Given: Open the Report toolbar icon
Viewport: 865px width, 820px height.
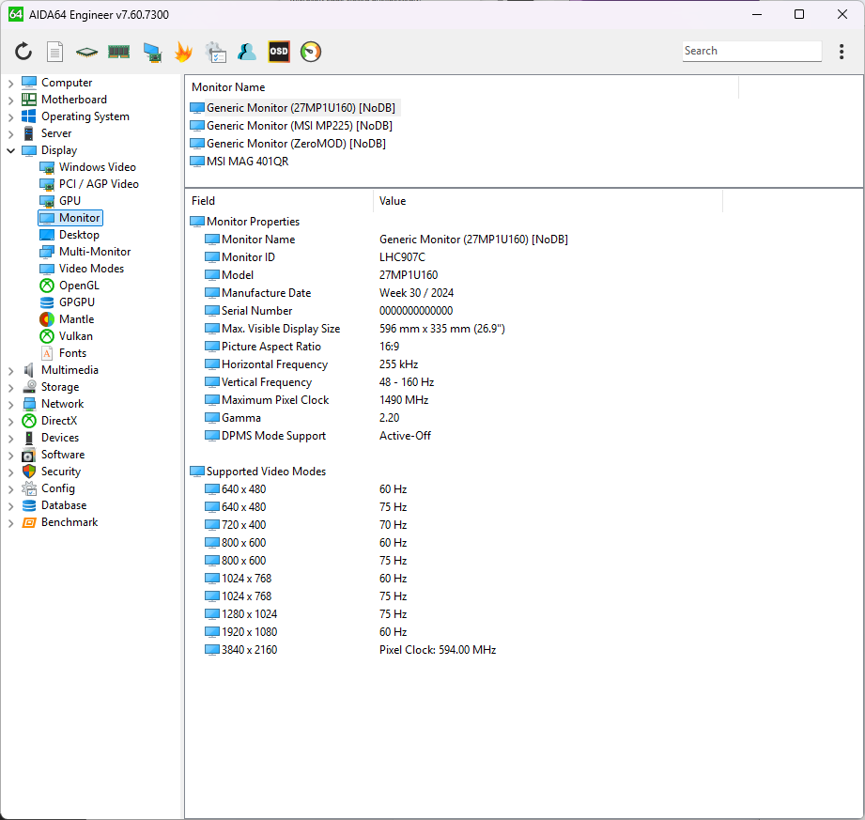Looking at the screenshot, I should (x=54, y=52).
